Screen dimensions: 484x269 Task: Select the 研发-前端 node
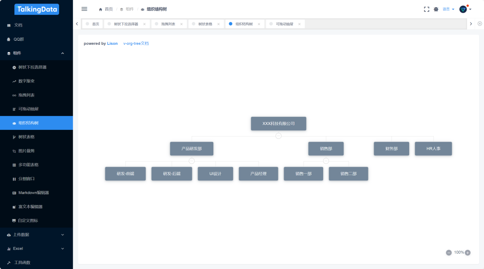[x=125, y=174]
